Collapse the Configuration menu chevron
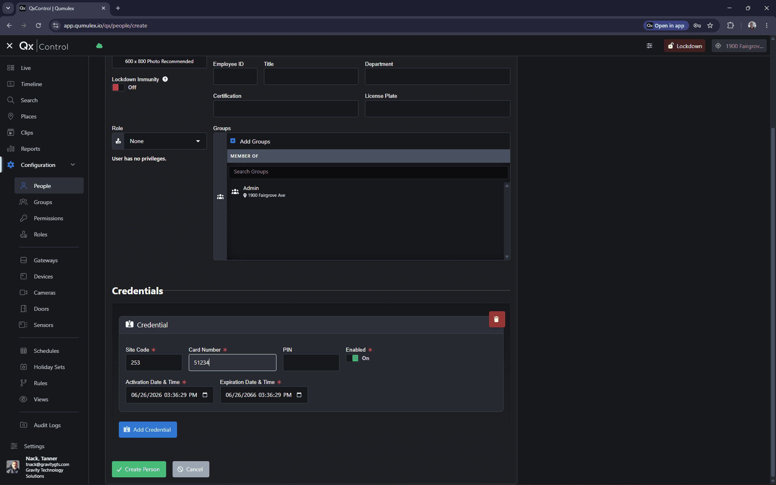The image size is (776, 485). point(73,164)
